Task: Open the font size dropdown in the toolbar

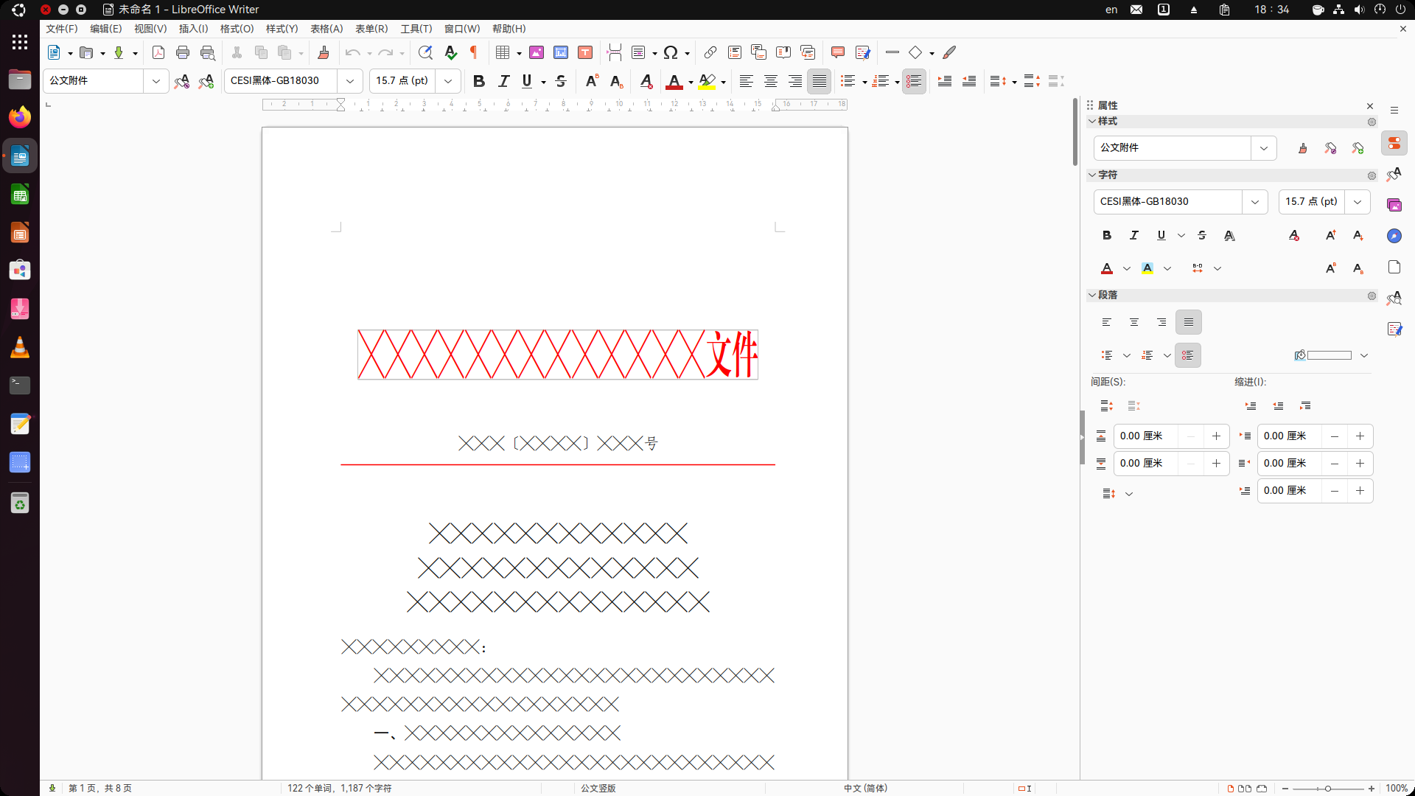Action: tap(448, 81)
